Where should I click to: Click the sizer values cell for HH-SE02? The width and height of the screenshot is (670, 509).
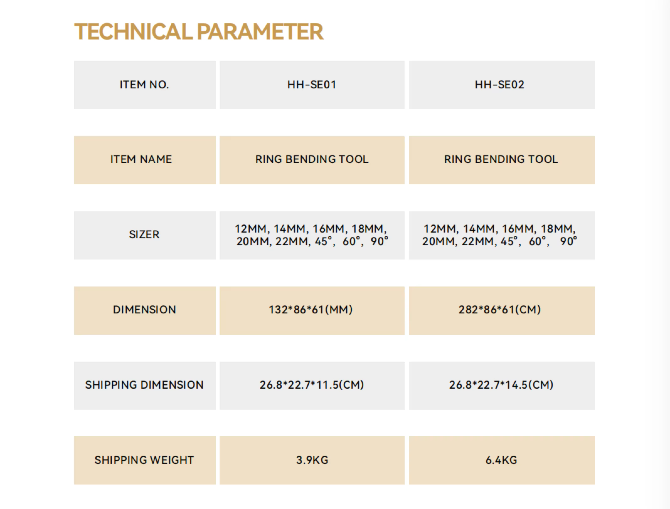click(x=502, y=235)
